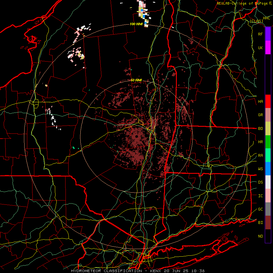
Task: Select the yellow BD legend swatch
Action: click(x=268, y=129)
